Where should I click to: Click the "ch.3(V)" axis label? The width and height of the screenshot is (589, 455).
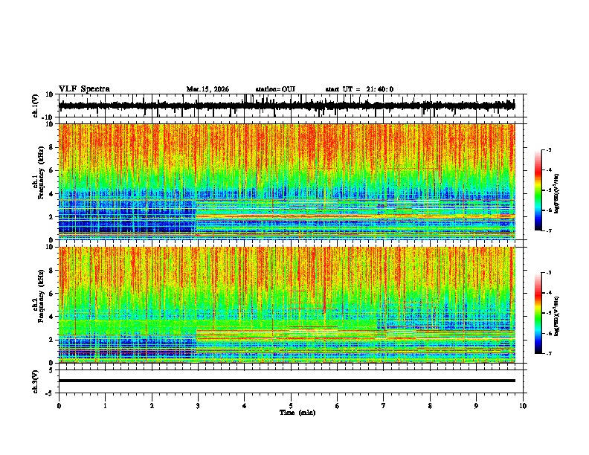pos(36,382)
